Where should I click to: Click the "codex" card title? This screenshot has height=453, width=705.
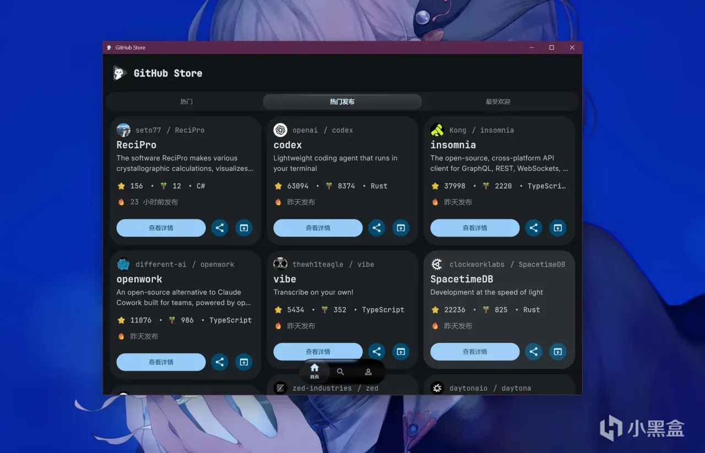[x=288, y=145]
